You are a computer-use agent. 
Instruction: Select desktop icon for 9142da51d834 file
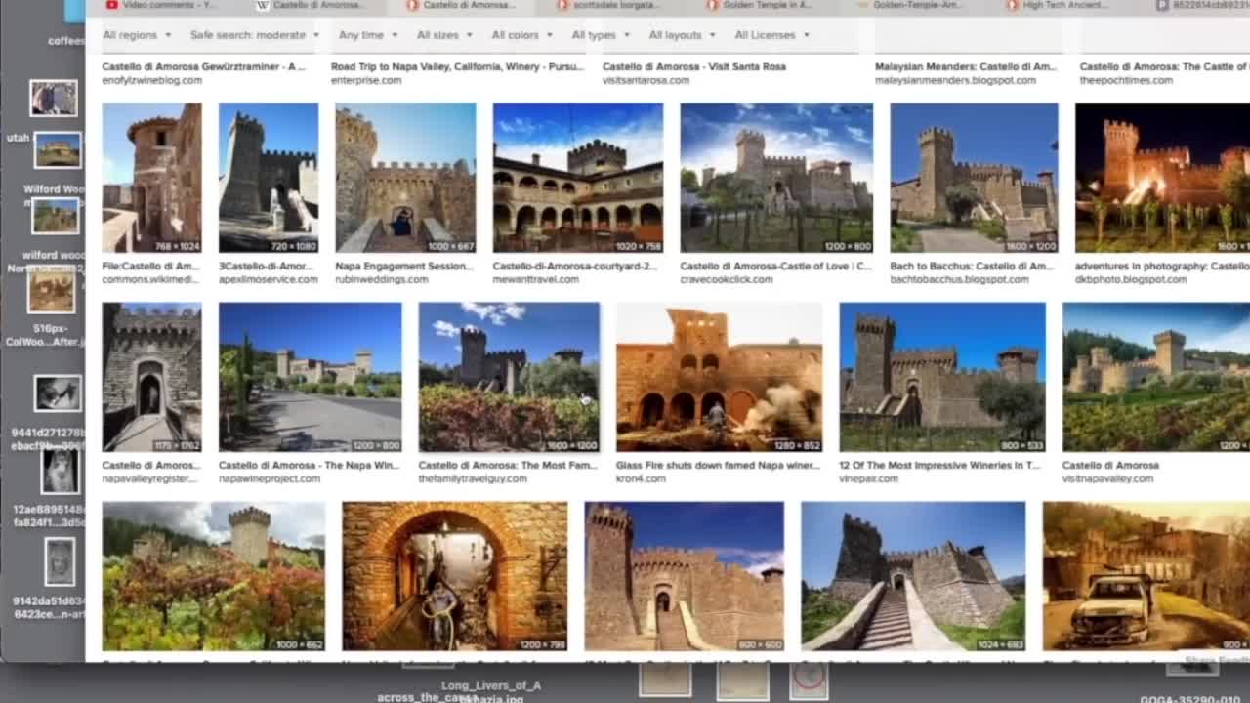click(x=60, y=561)
